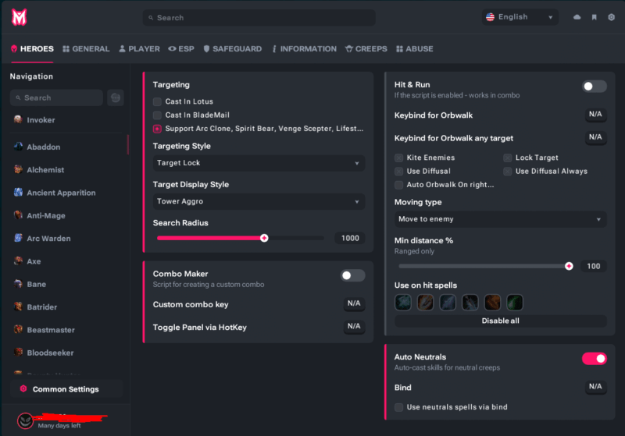Set Toggle Panel via HotKey bind
Screen dimensions: 625x436
(354, 327)
